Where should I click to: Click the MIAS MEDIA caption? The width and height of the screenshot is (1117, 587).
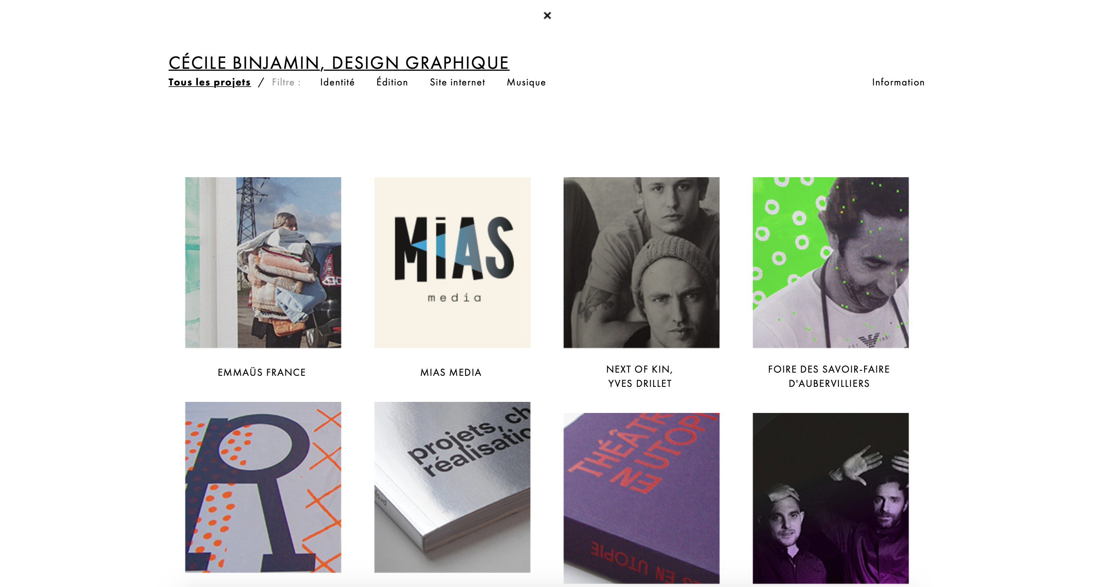click(451, 373)
